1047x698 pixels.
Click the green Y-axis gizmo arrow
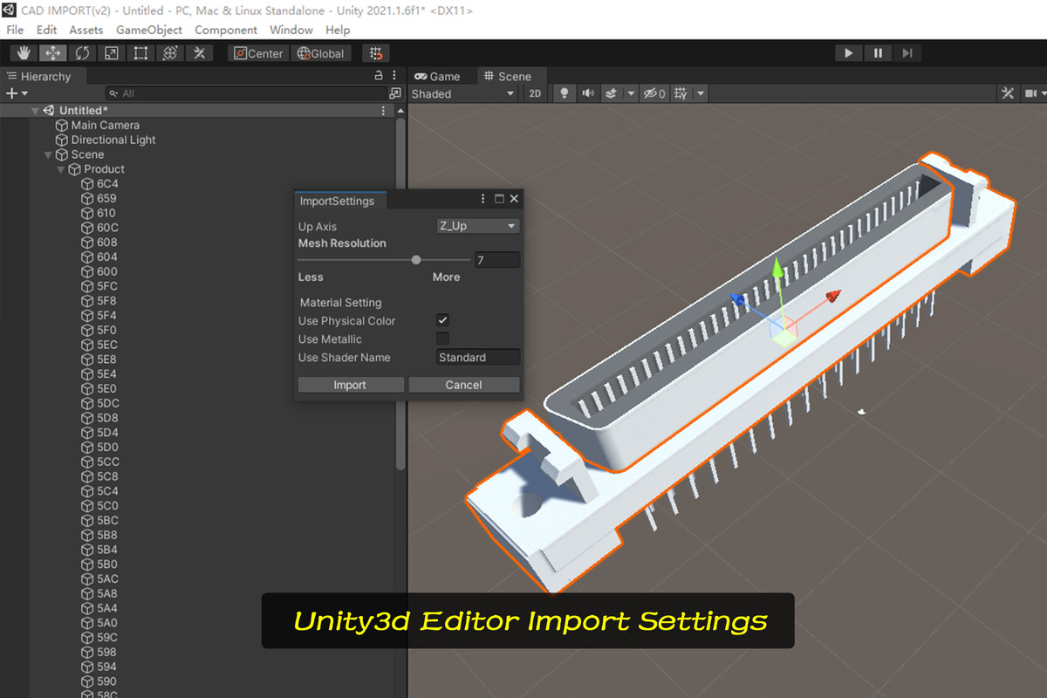click(x=777, y=269)
